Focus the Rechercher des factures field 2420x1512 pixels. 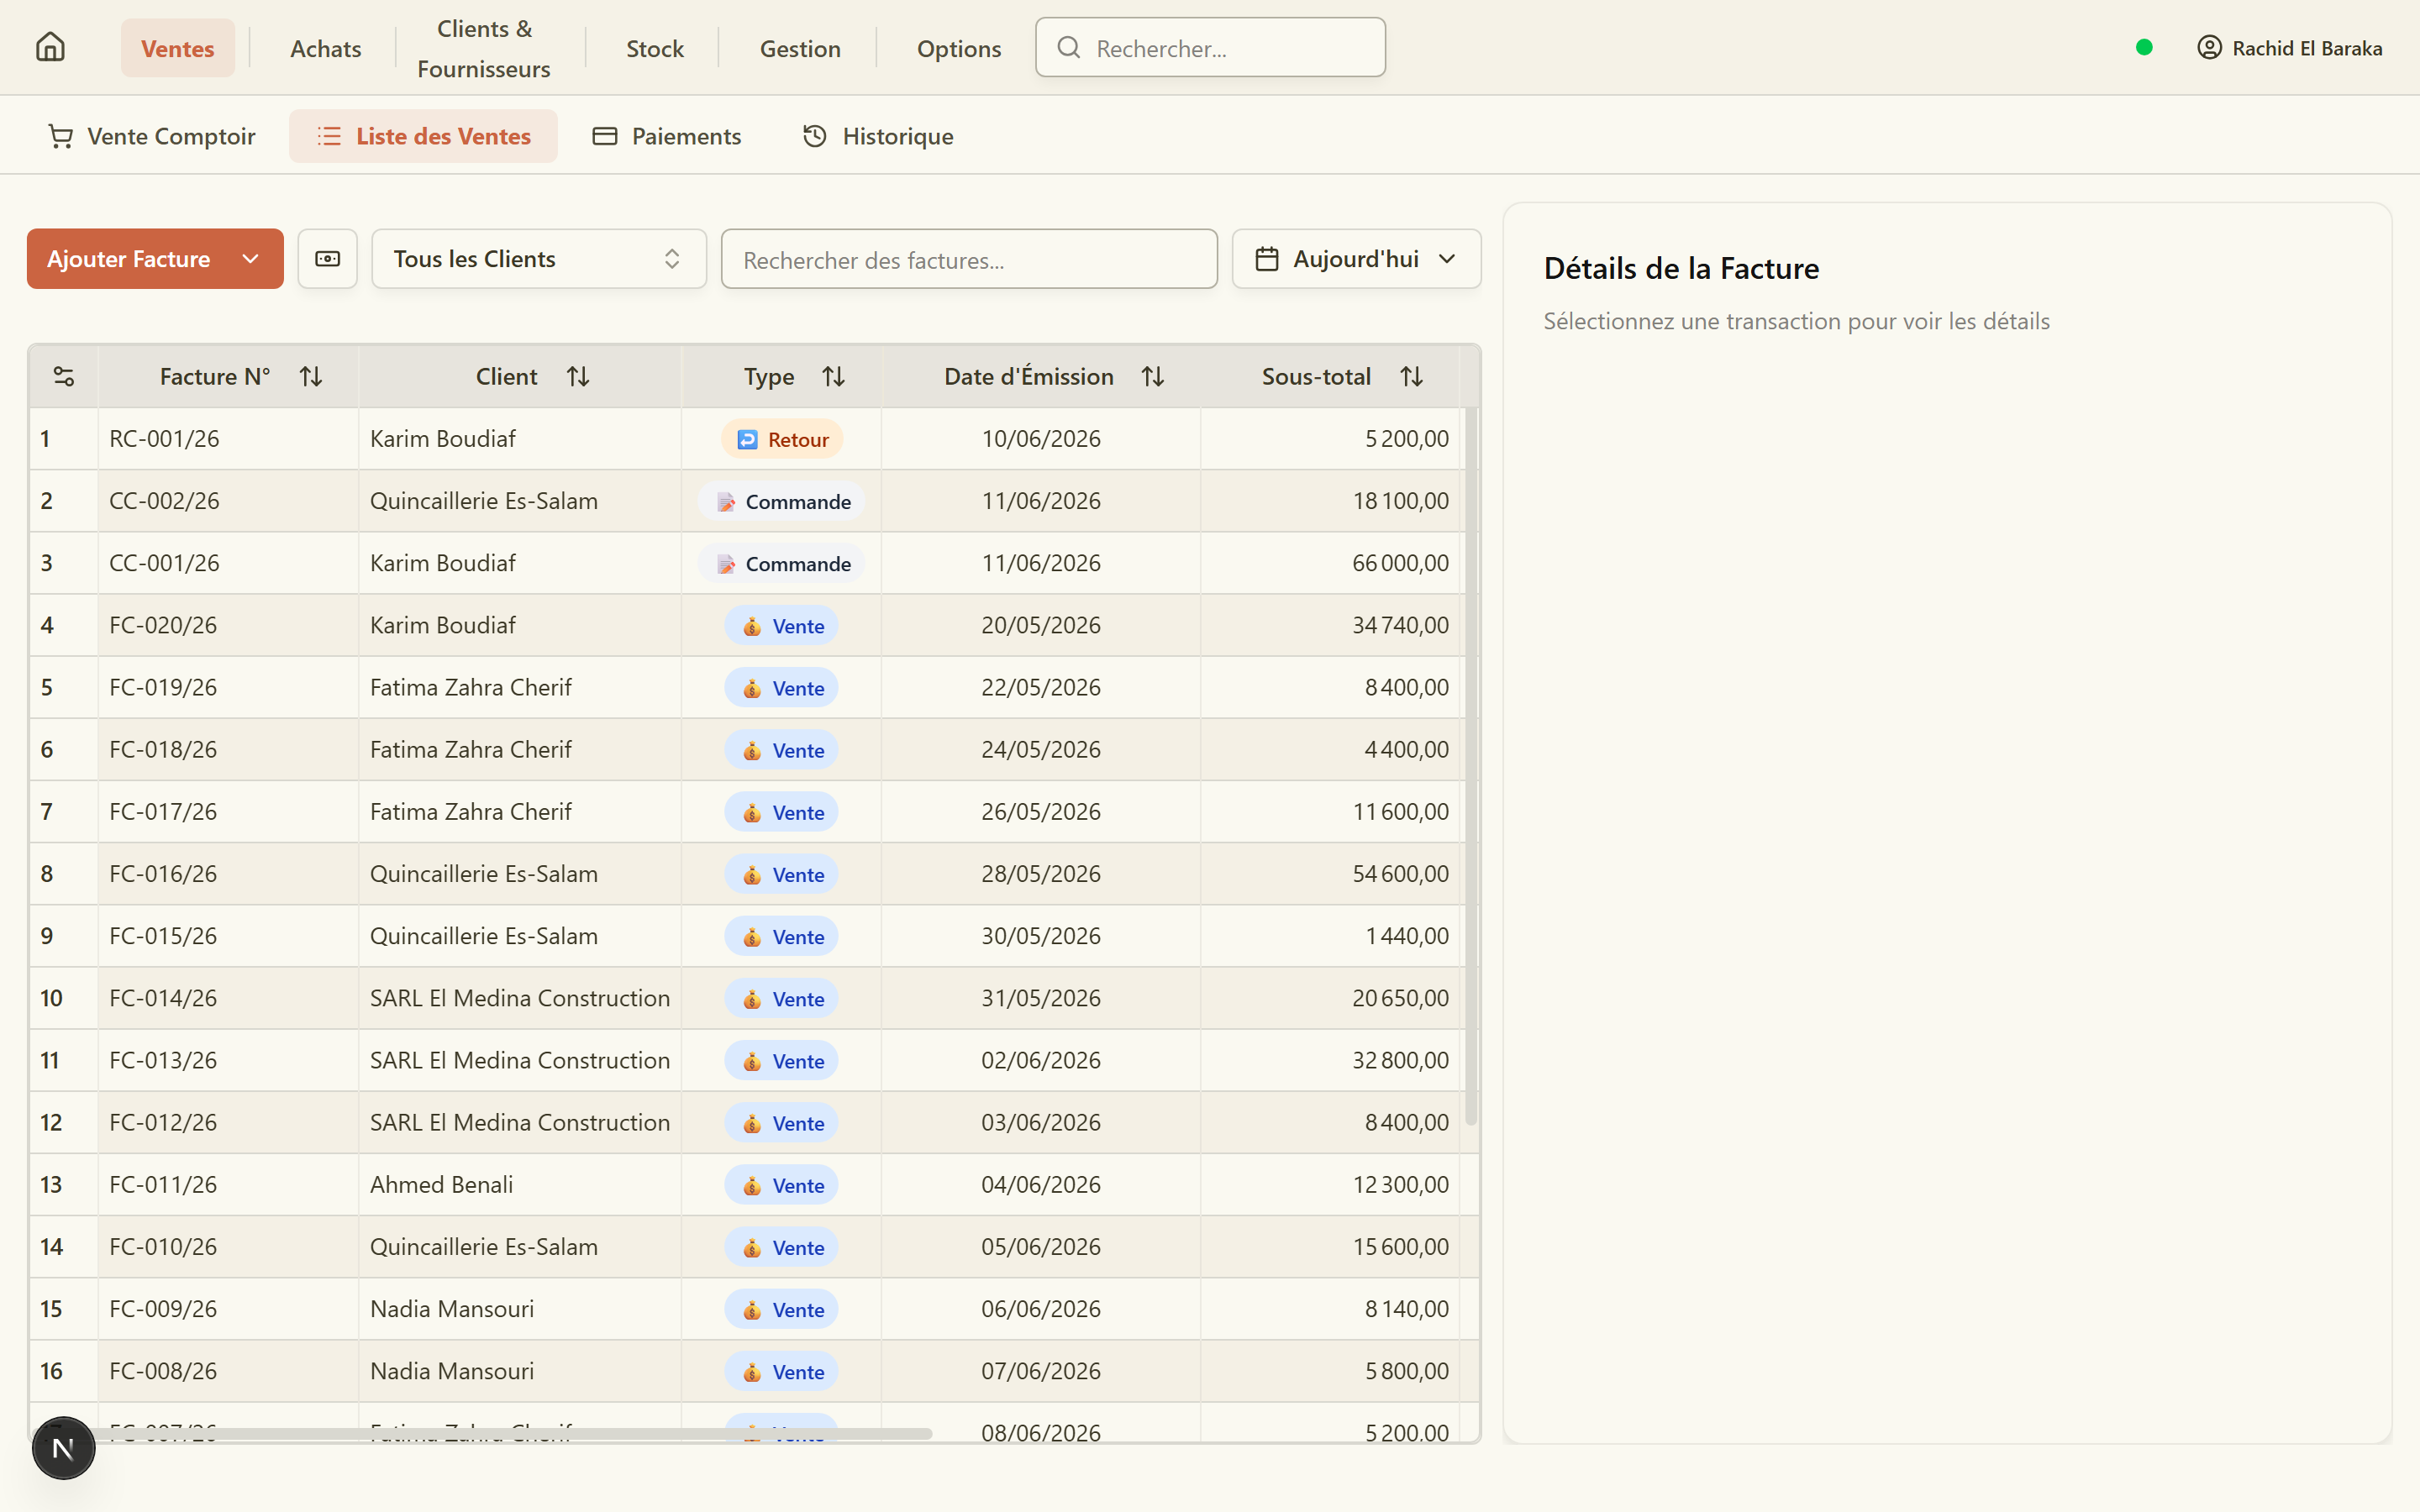[969, 259]
